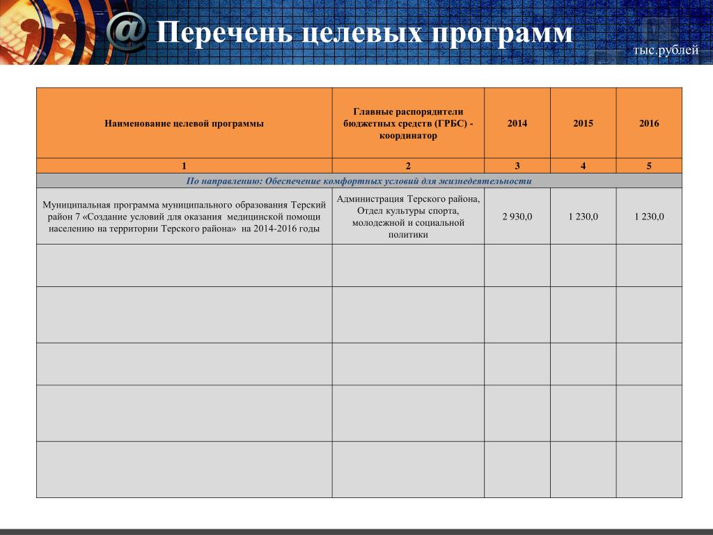Click the 2015 column header
The width and height of the screenshot is (713, 535).
[x=583, y=123]
